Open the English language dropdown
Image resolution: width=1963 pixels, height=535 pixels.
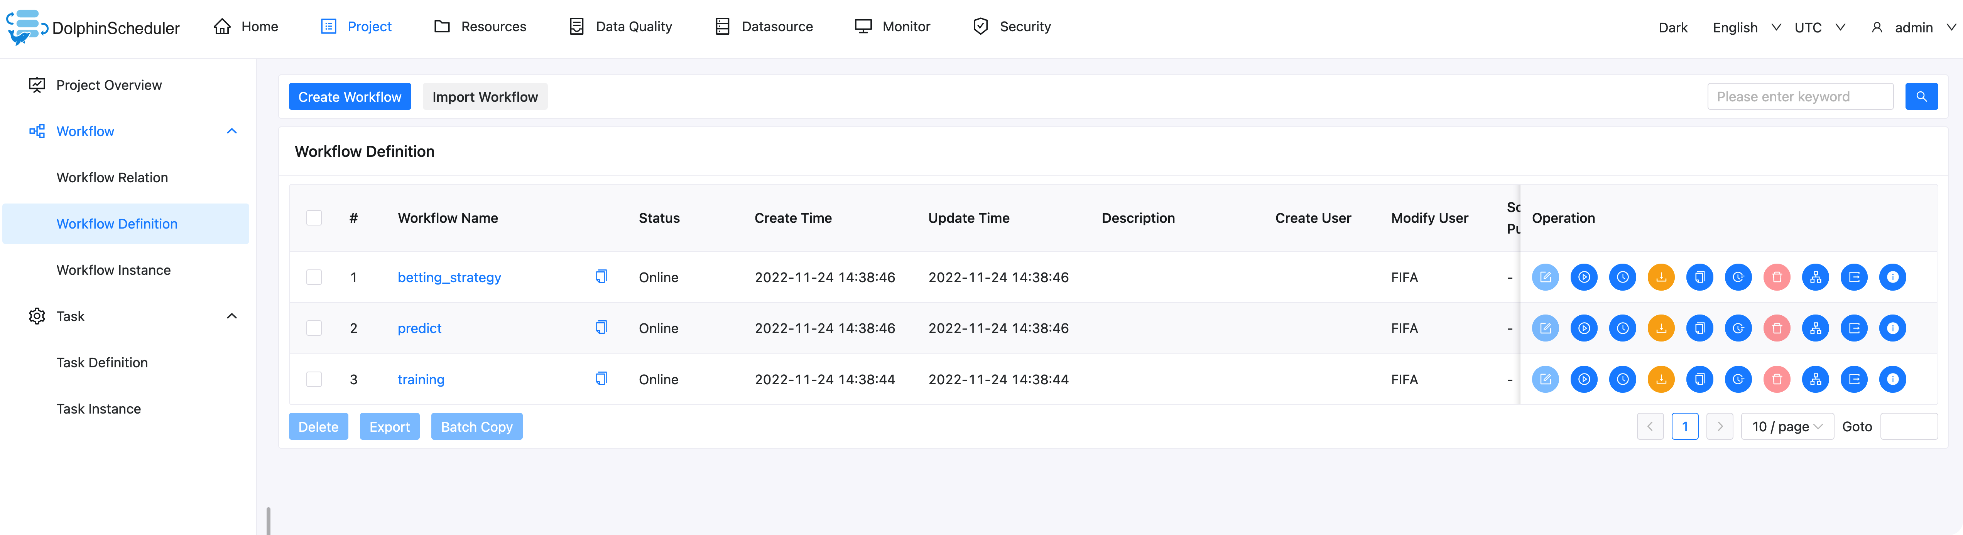[x=1746, y=27]
